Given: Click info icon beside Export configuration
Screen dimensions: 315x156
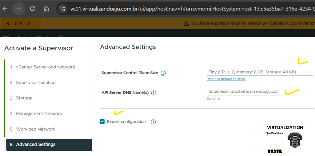Looking at the screenshot, I should [153, 122].
